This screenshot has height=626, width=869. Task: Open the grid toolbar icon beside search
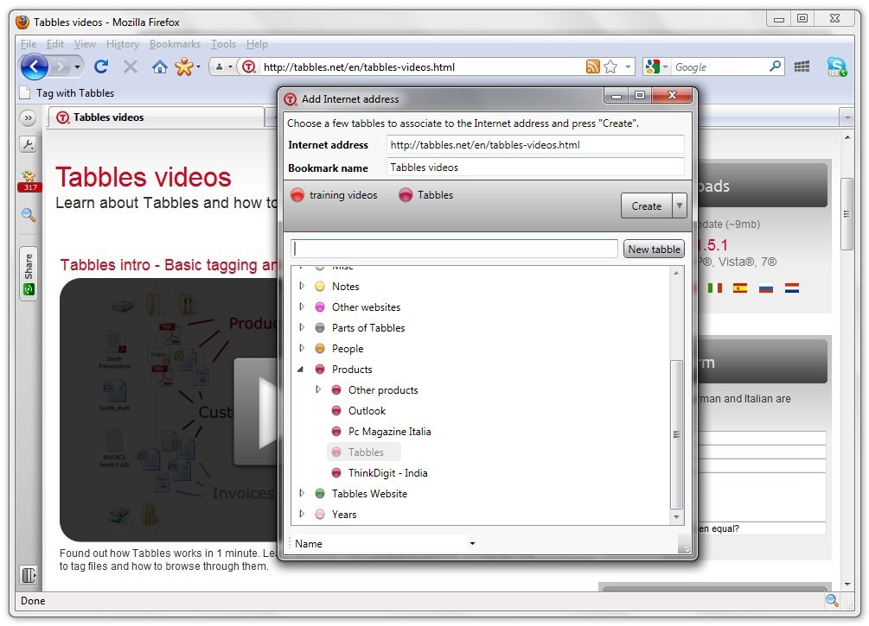pos(802,67)
